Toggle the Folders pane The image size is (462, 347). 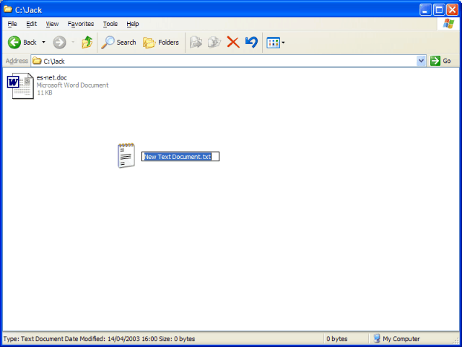[x=161, y=42]
